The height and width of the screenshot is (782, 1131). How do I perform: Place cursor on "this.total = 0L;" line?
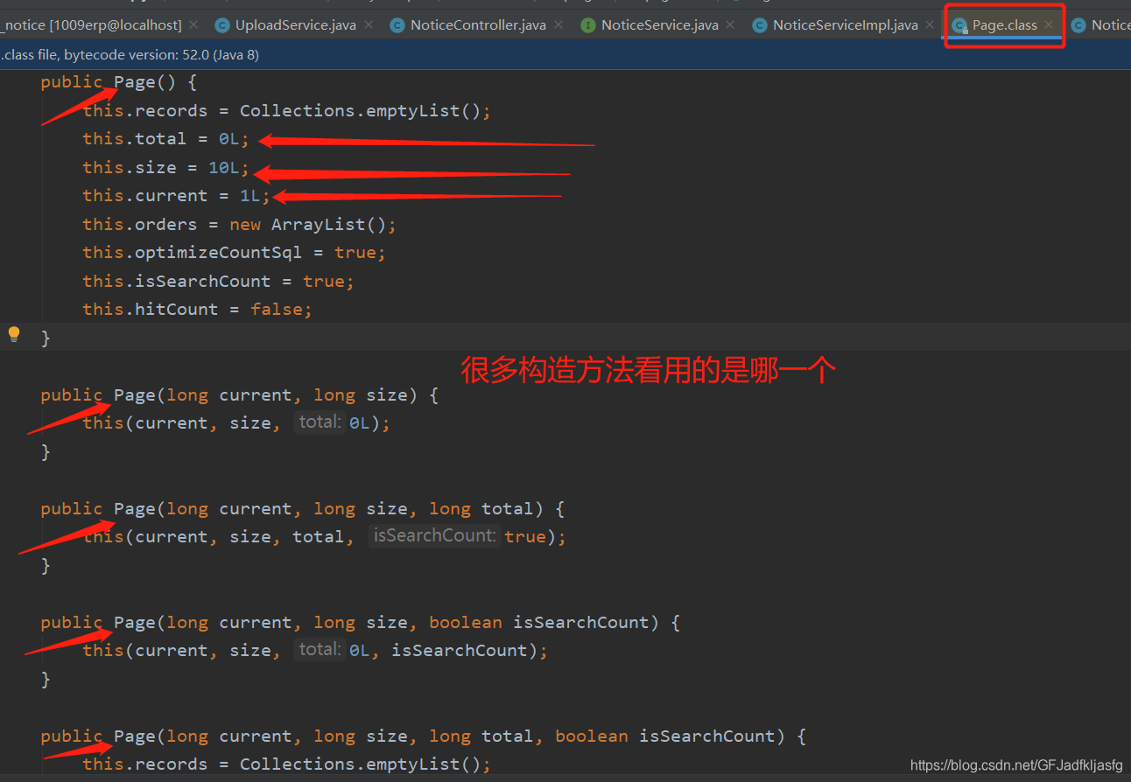pos(165,139)
